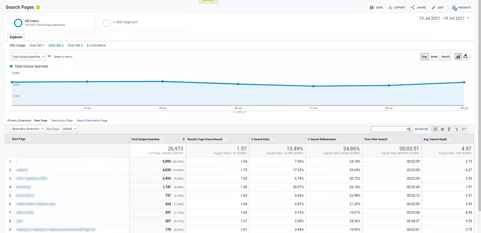
Task: Expand the Secondary dimension dropdown
Action: tap(28, 129)
